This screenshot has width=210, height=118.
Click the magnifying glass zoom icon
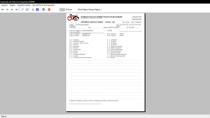(x=22, y=9)
